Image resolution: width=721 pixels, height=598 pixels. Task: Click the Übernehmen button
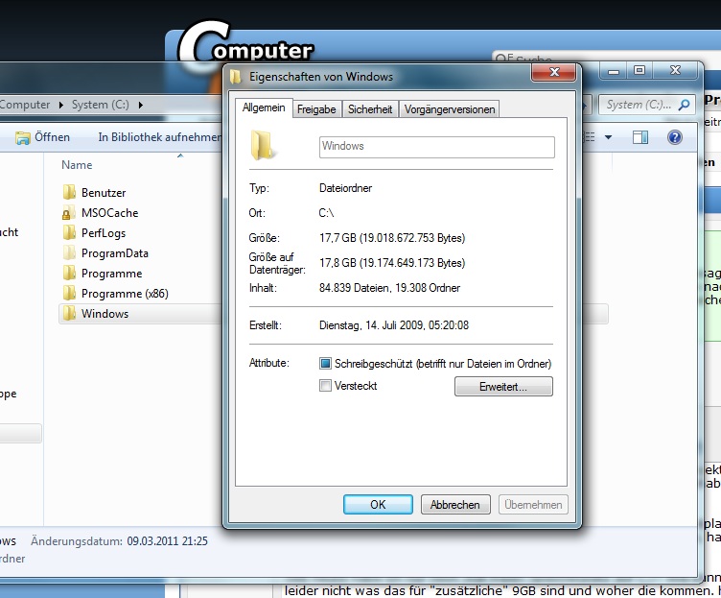click(533, 505)
